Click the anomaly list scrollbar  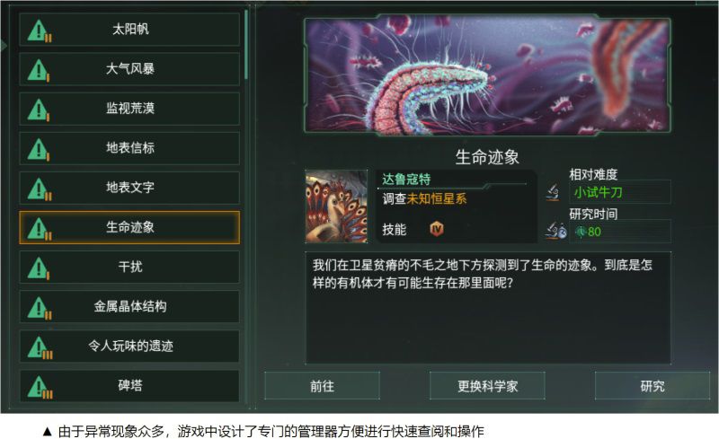pos(246,45)
